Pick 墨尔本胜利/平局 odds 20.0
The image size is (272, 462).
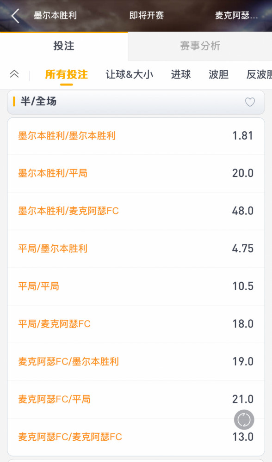(x=136, y=173)
